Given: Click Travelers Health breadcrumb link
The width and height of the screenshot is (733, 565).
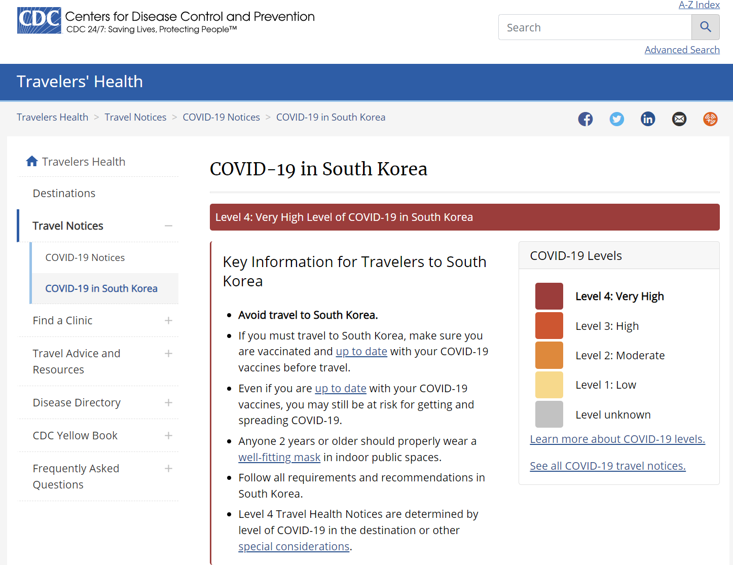Looking at the screenshot, I should pos(52,117).
